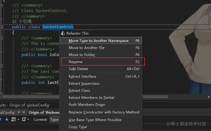The height and width of the screenshot is (131, 211).
Task: Open the export dropdown arrow
Action: [28, 120]
